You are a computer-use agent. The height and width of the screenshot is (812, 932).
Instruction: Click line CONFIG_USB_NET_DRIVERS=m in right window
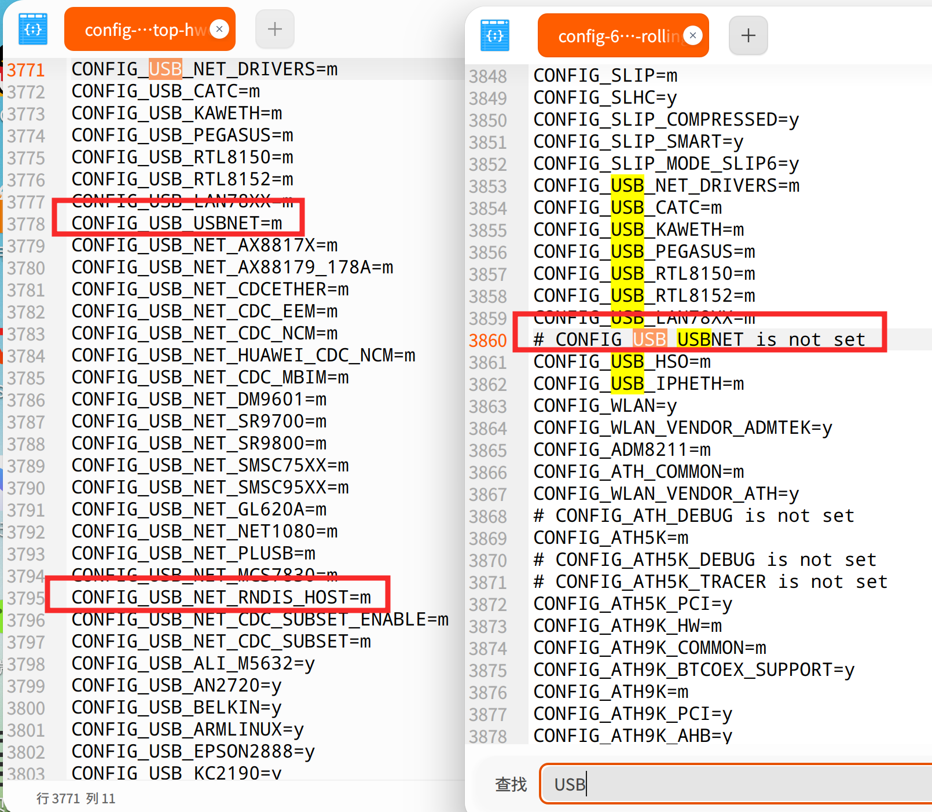pos(666,185)
